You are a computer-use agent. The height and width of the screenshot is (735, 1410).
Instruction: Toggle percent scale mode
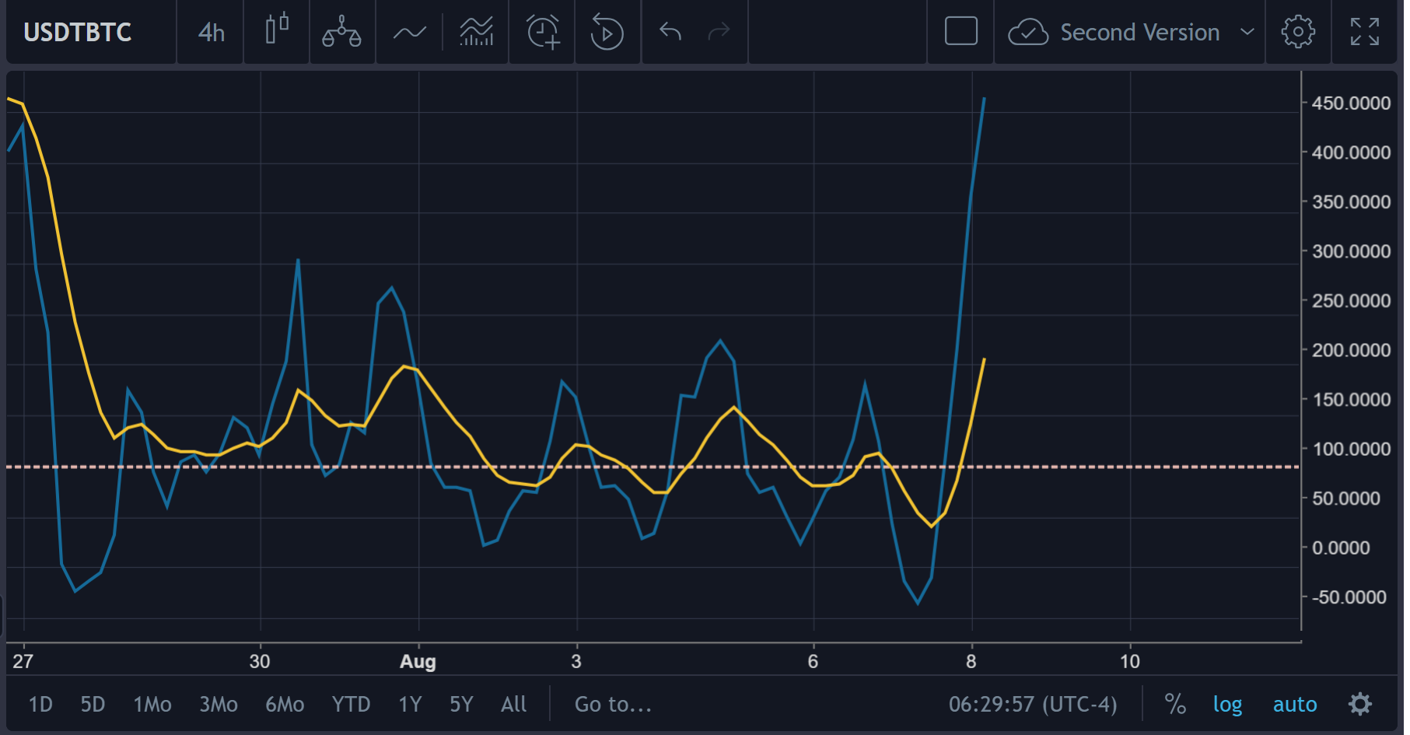pyautogui.click(x=1175, y=705)
